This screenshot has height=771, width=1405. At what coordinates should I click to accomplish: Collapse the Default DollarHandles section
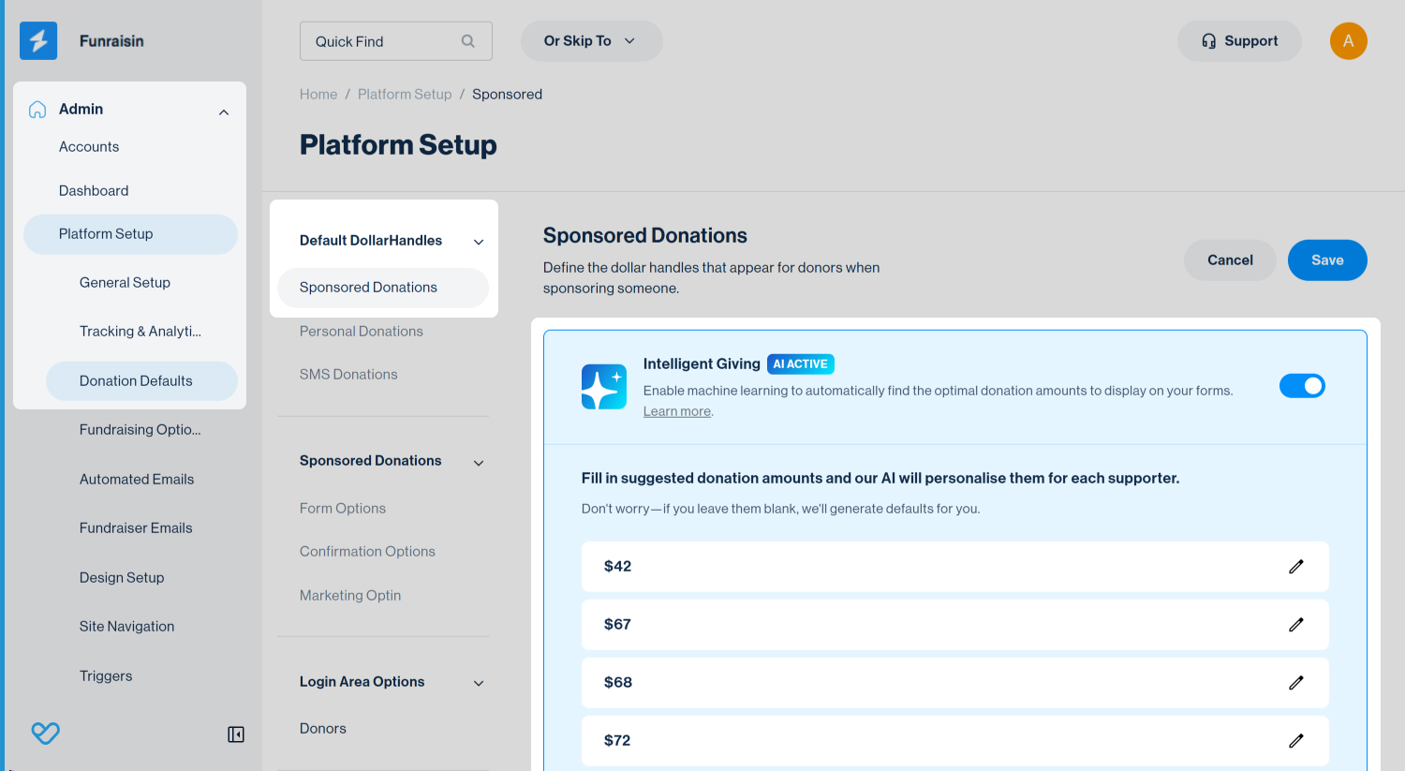tap(479, 242)
